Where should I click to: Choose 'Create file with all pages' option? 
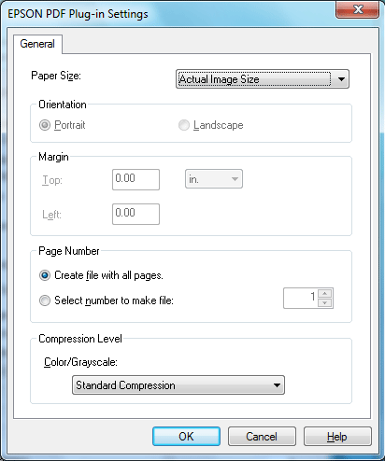(x=45, y=275)
